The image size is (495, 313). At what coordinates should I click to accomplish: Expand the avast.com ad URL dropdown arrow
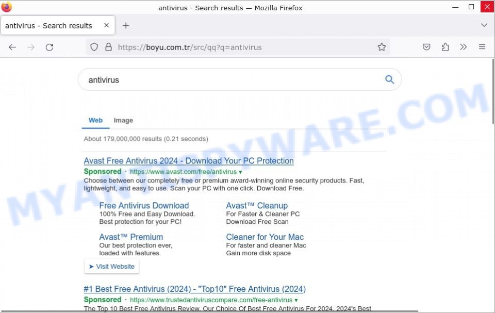(x=240, y=172)
